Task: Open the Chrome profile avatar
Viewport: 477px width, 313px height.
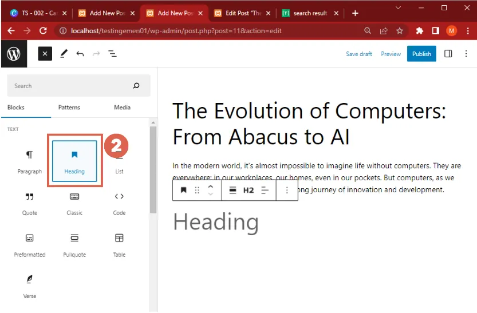Action: point(451,31)
